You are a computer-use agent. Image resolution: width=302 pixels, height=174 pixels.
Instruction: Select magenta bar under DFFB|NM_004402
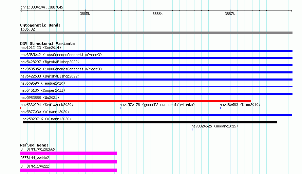point(68,162)
